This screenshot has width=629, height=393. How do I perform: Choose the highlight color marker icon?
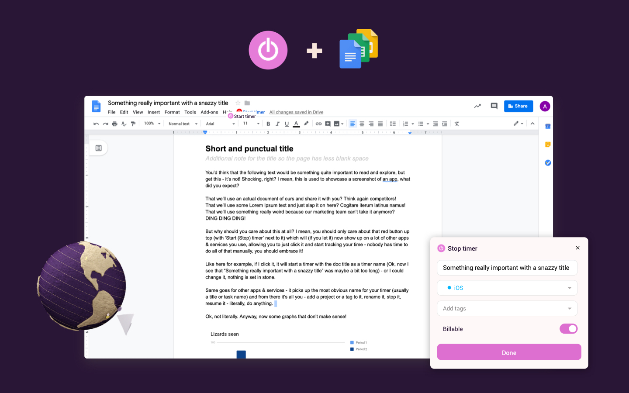coord(306,124)
